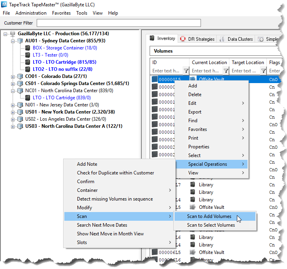Click the Inventory tab tape icon
This screenshot has width=287, height=269.
coord(152,38)
